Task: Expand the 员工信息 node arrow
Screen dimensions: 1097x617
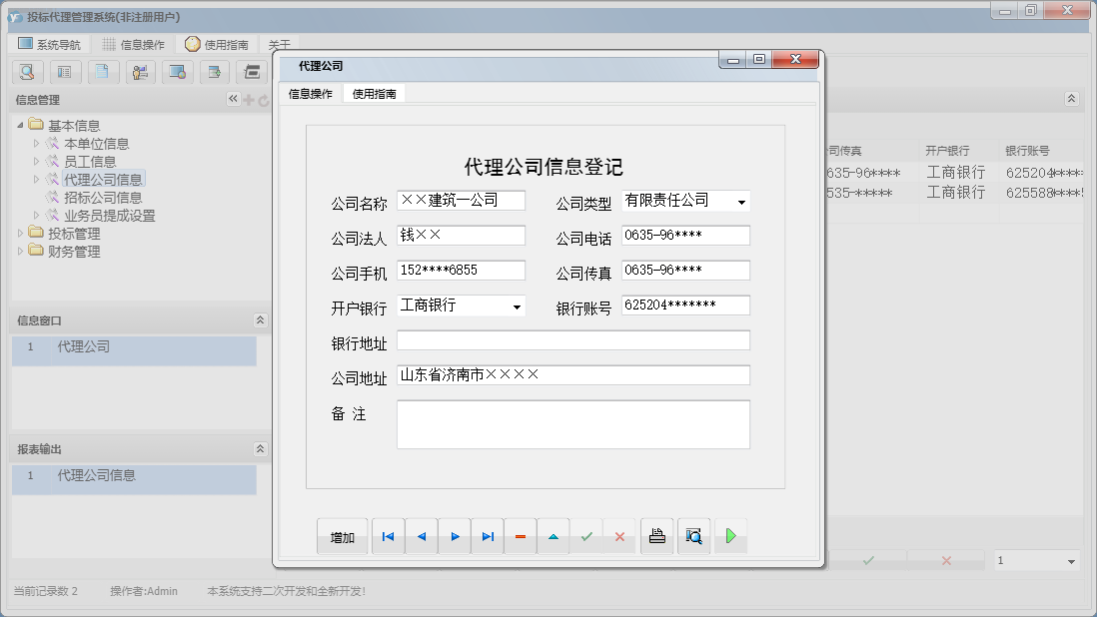Action: click(x=36, y=162)
